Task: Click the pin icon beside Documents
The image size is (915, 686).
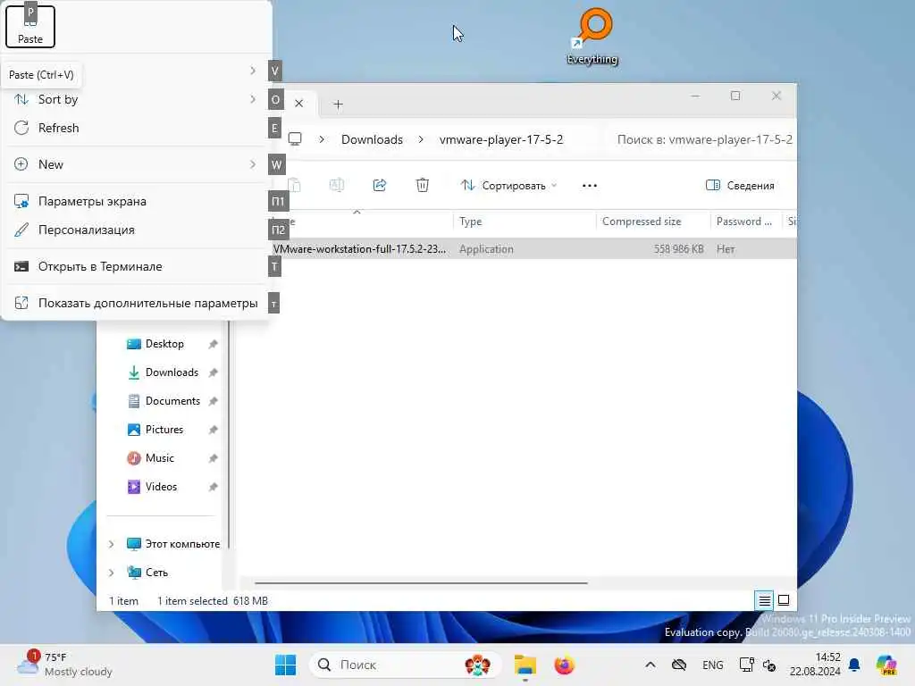Action: click(213, 401)
